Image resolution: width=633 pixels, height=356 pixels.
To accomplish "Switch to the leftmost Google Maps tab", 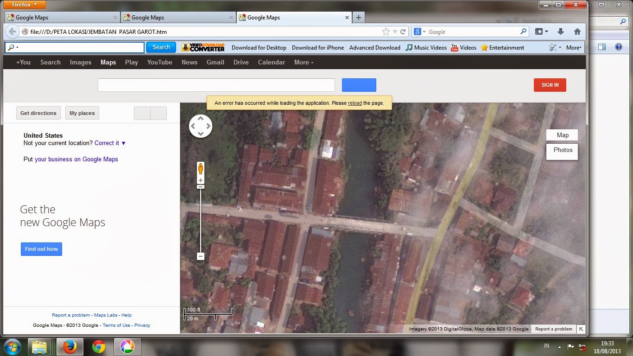I will [62, 18].
